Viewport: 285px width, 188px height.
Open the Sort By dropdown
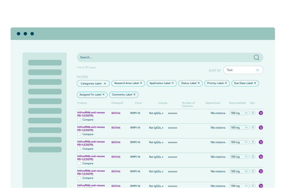(x=243, y=70)
